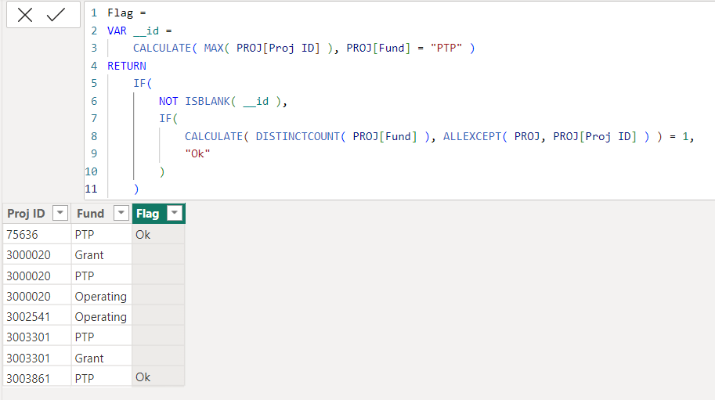Open the Fund column filter dropdown
This screenshot has height=400, width=715.
[121, 213]
